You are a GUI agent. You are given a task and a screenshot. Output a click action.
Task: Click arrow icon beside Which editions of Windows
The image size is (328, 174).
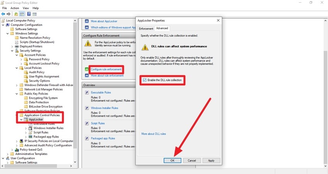[87, 27]
